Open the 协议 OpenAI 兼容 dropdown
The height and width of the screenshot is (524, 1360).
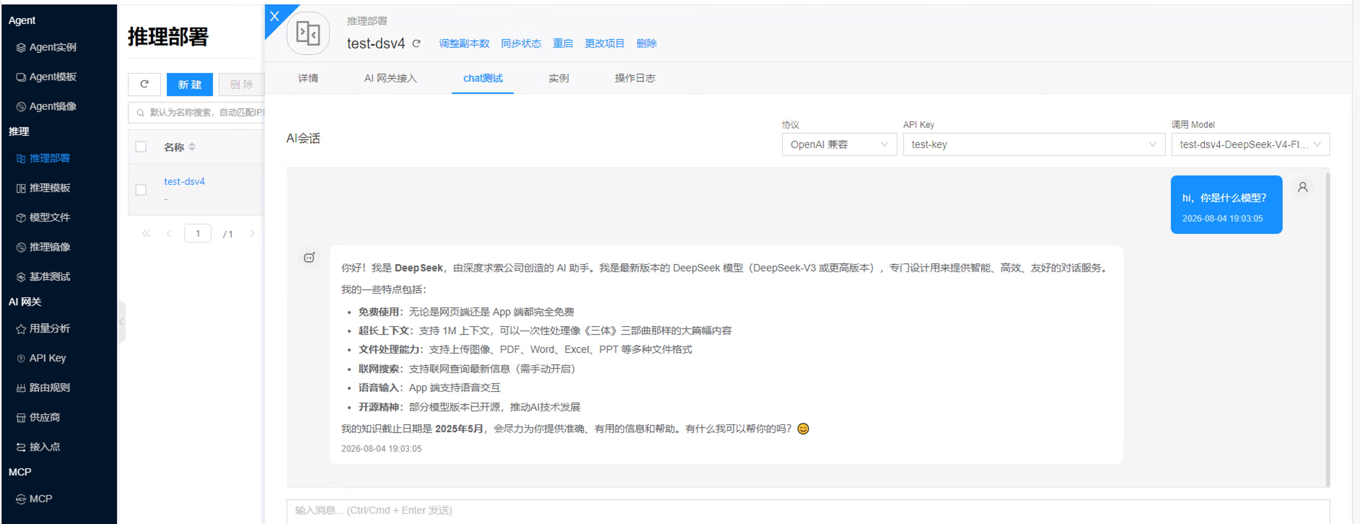coord(839,144)
